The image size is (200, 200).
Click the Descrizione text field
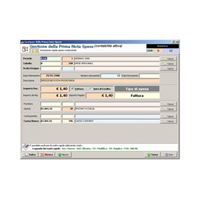pyautogui.click(x=100, y=81)
